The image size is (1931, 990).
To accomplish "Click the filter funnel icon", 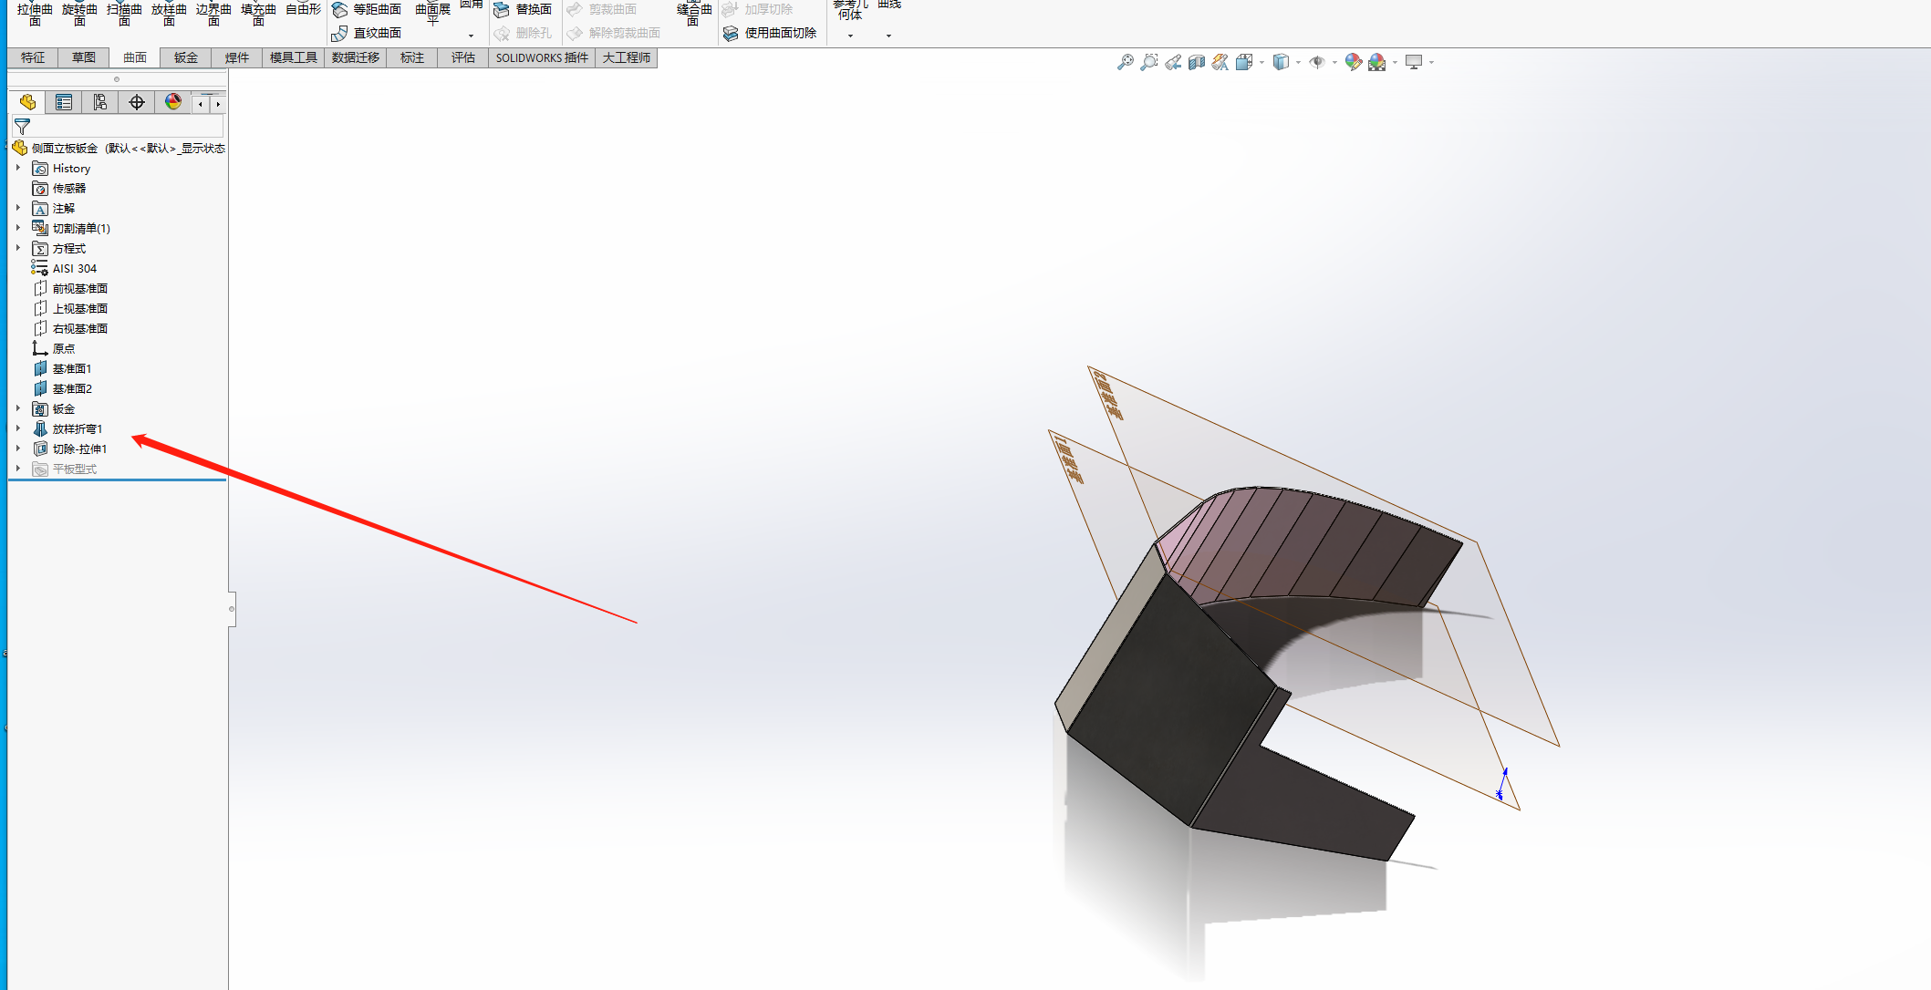I will (23, 127).
